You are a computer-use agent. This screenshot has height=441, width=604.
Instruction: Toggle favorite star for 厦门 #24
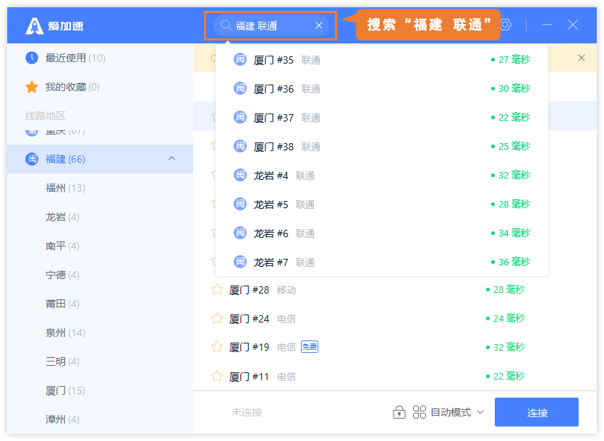coord(216,319)
